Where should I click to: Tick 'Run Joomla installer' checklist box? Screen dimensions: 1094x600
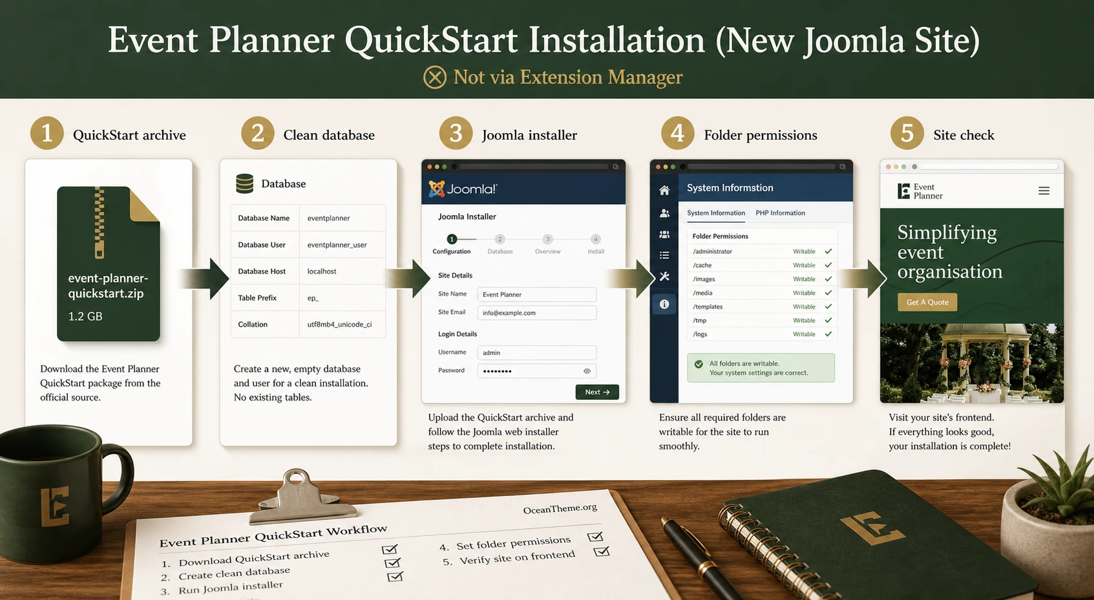click(x=395, y=577)
